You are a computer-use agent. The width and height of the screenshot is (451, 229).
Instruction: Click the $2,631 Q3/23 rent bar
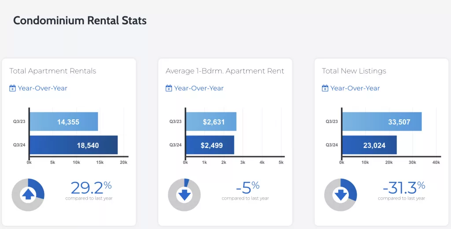[x=211, y=122]
